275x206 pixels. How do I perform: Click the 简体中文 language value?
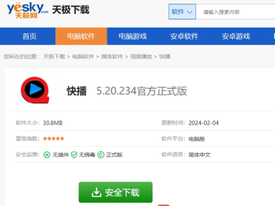click(x=199, y=155)
